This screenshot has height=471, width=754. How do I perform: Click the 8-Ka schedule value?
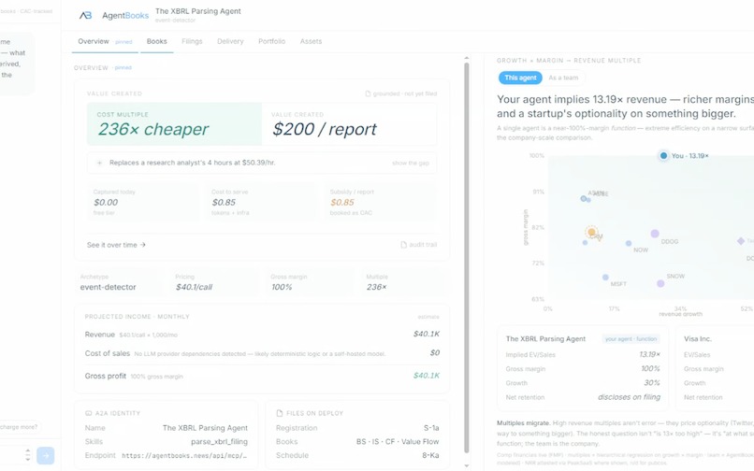click(430, 455)
